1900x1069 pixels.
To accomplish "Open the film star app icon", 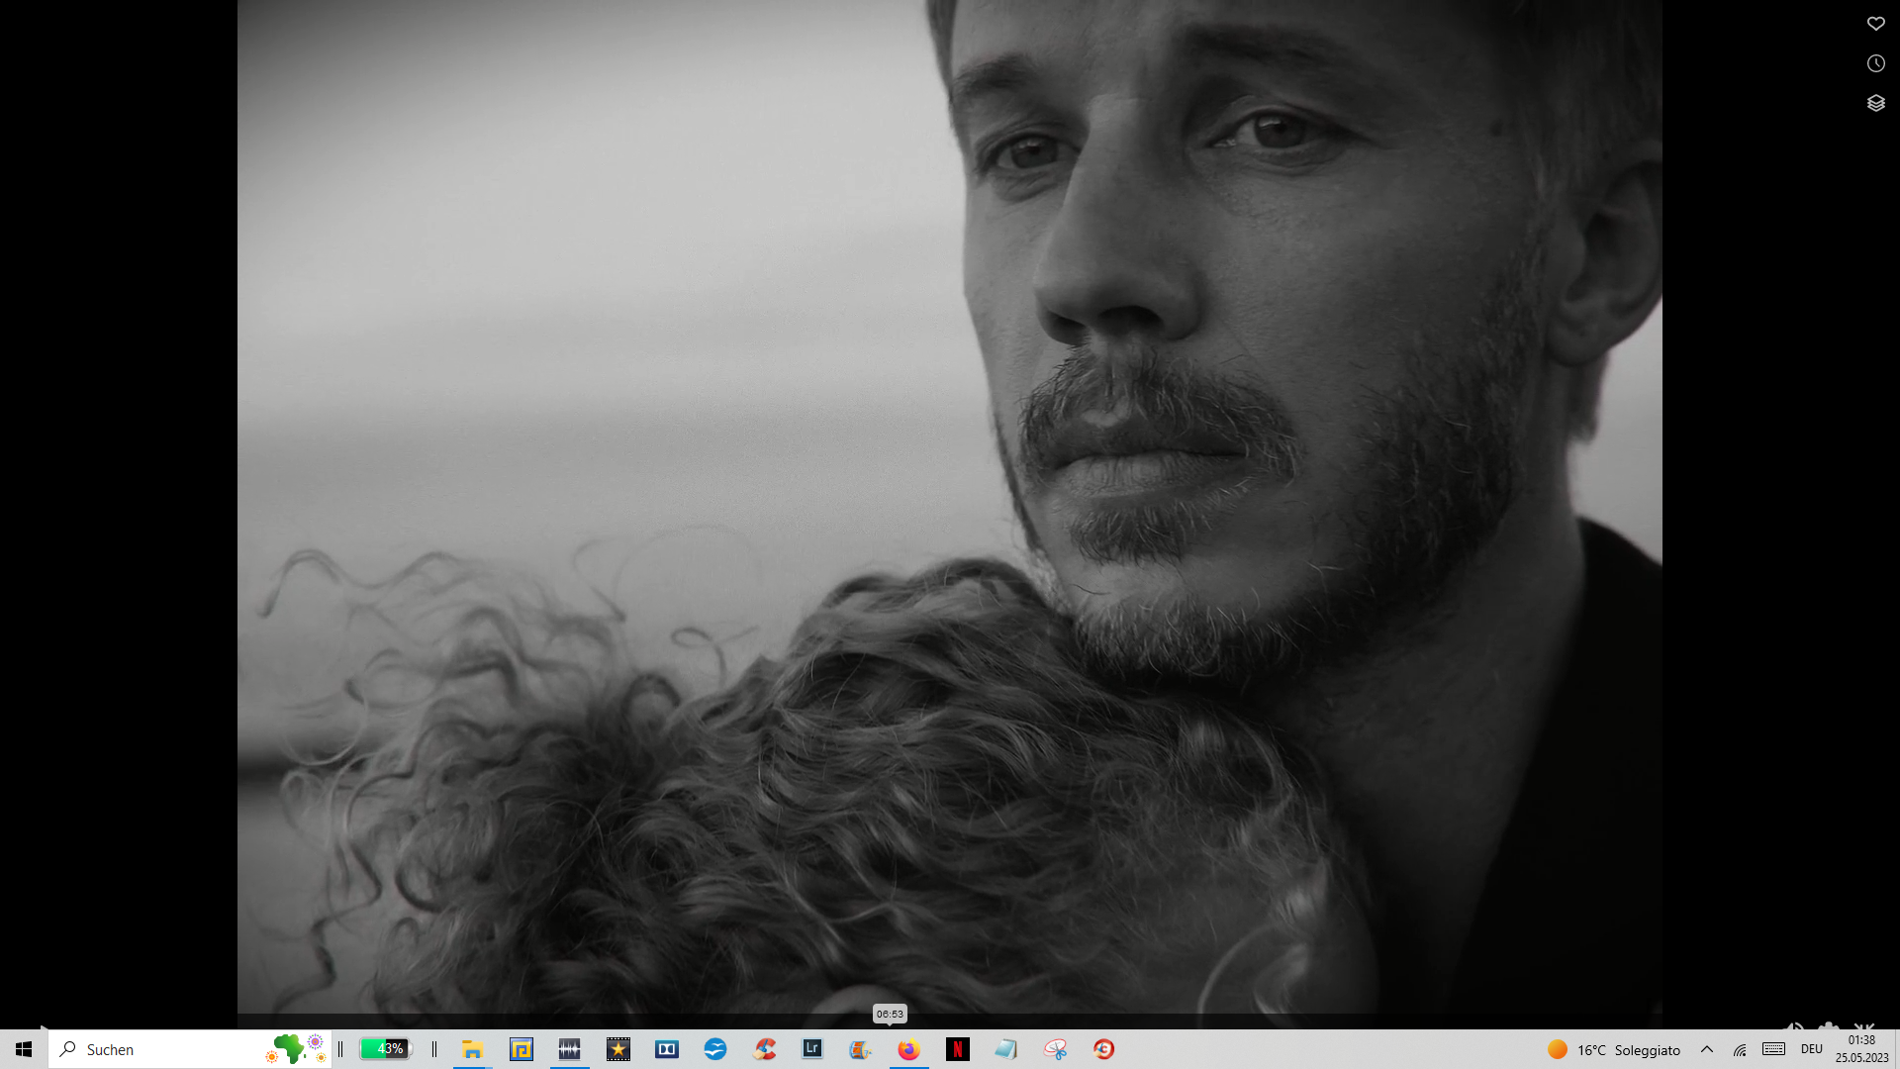I will (618, 1049).
